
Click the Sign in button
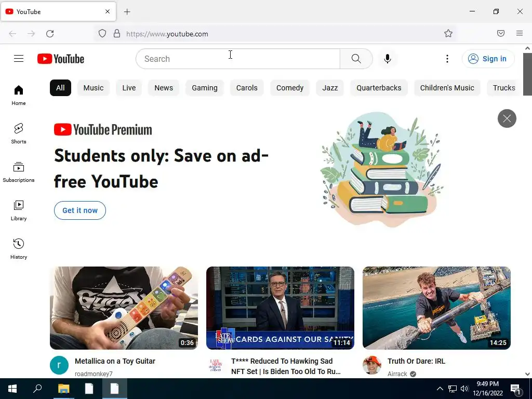488,59
